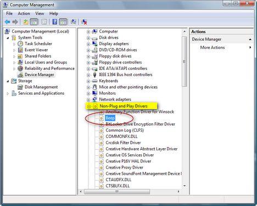Click the Up one level toolbar icon

pos(25,22)
